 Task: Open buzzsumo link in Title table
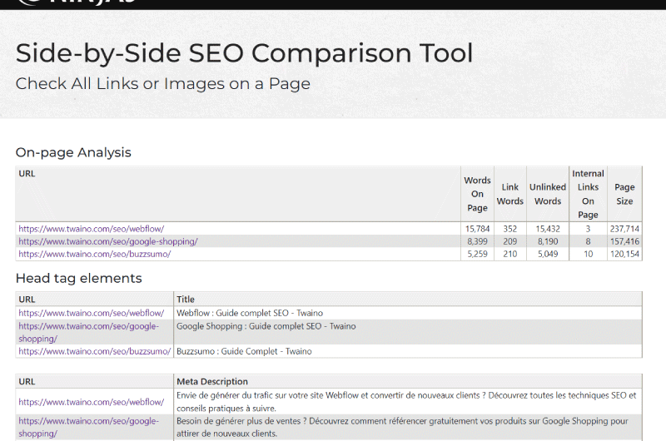(94, 351)
